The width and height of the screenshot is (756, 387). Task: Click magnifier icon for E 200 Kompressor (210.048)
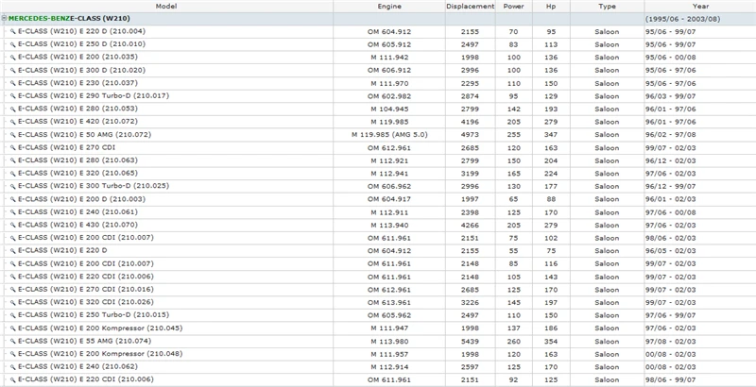[13, 354]
